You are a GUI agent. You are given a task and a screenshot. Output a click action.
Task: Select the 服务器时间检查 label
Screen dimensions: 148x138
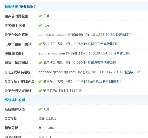pyautogui.click(x=16, y=16)
